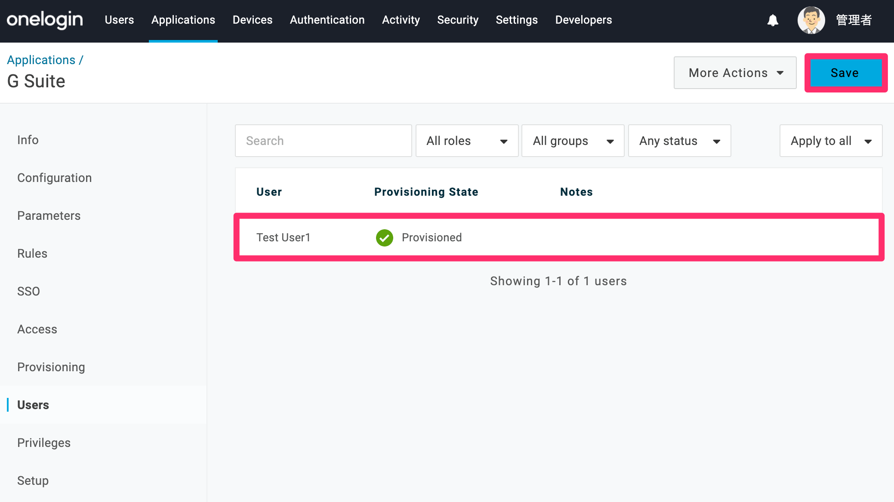Open the Parameters tab
Image resolution: width=894 pixels, height=502 pixels.
click(49, 216)
